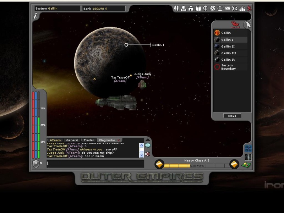
Task: Select Galllin III in system list
Action: [x=230, y=53]
